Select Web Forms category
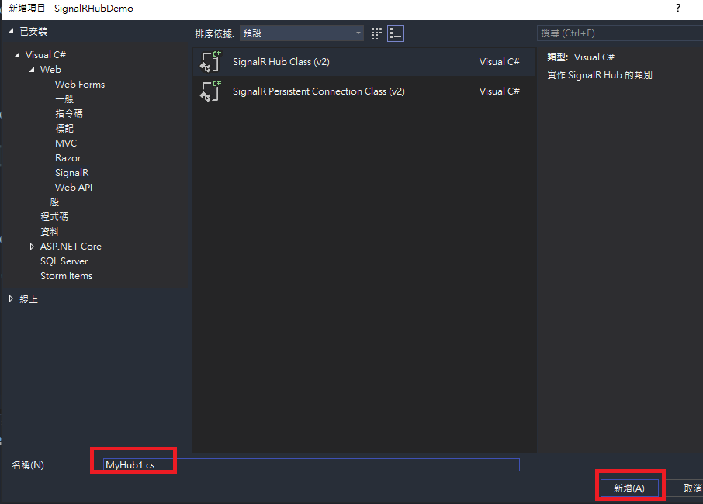This screenshot has width=703, height=504. click(x=80, y=85)
